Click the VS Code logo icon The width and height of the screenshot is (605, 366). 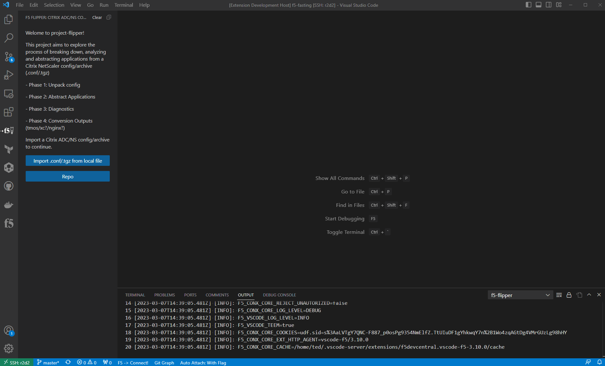pos(6,5)
